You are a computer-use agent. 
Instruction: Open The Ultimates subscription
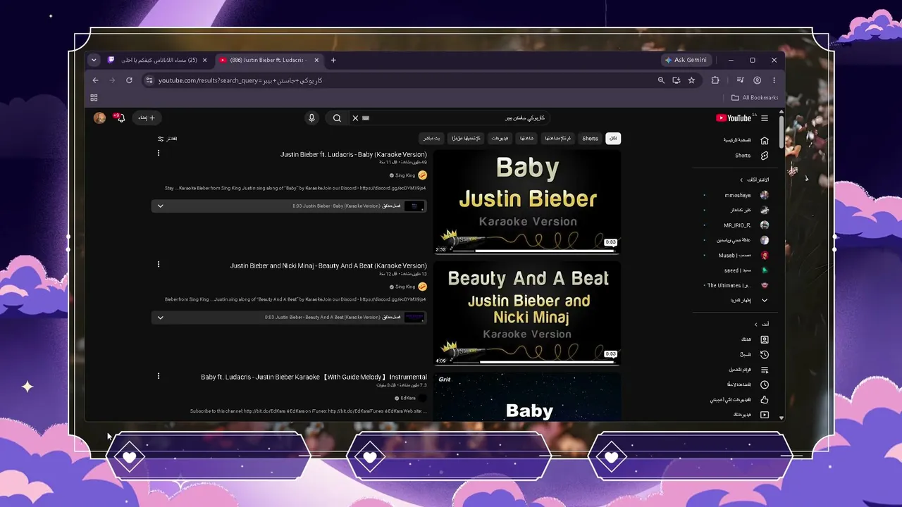coord(737,286)
